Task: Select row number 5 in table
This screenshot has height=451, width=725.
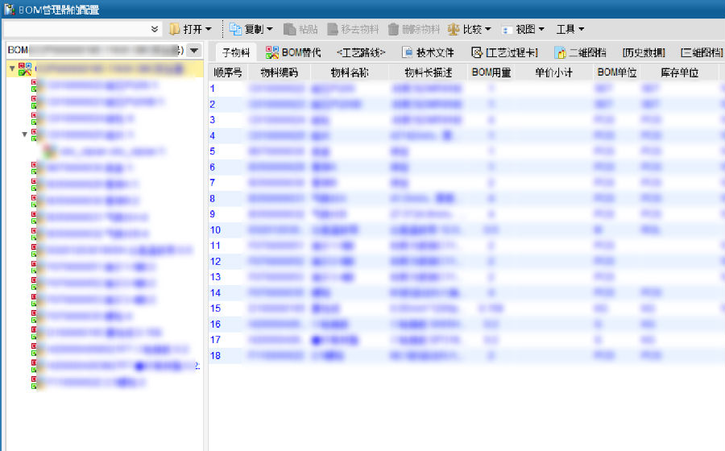Action: click(212, 151)
